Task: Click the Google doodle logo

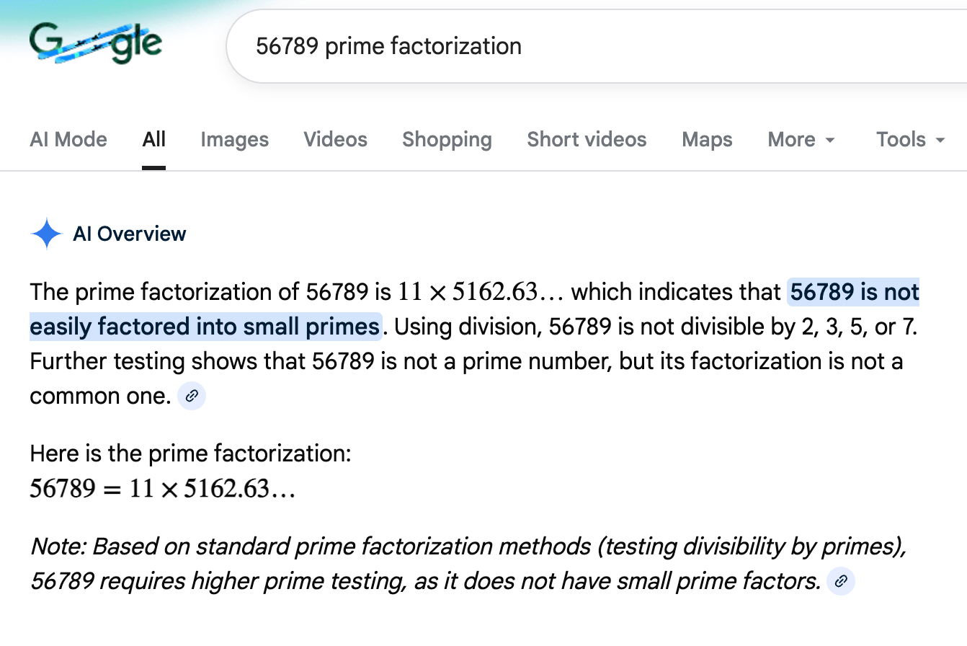Action: (96, 43)
